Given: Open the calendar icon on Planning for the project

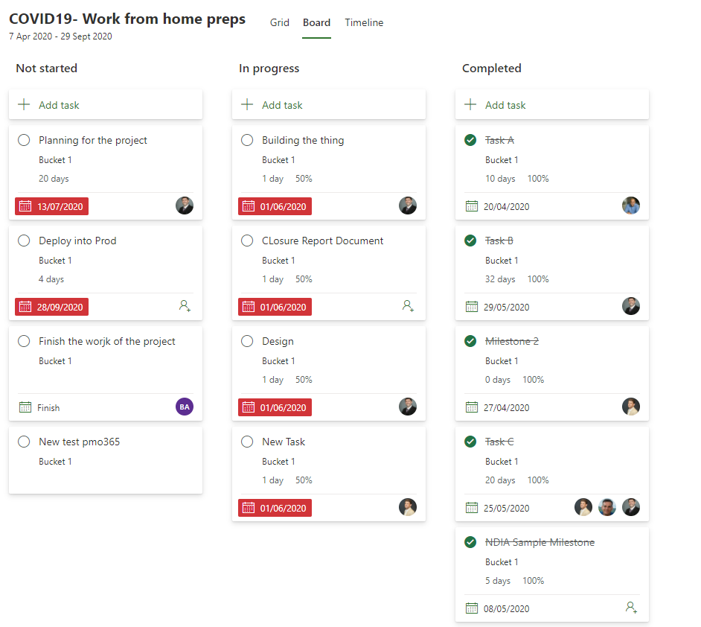Looking at the screenshot, I should (26, 206).
